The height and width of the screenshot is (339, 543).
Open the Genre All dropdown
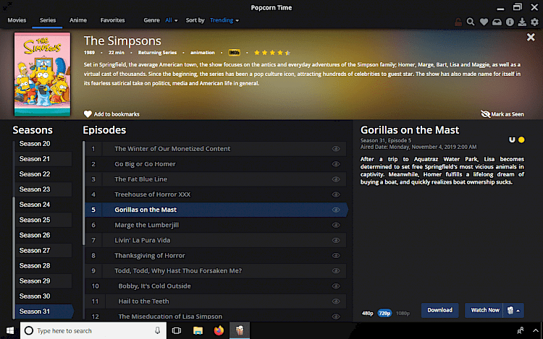click(172, 20)
